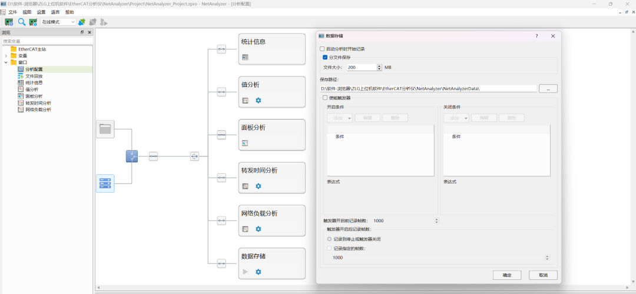Click the splitter distribution node icon
This screenshot has height=294, width=636.
[195, 156]
